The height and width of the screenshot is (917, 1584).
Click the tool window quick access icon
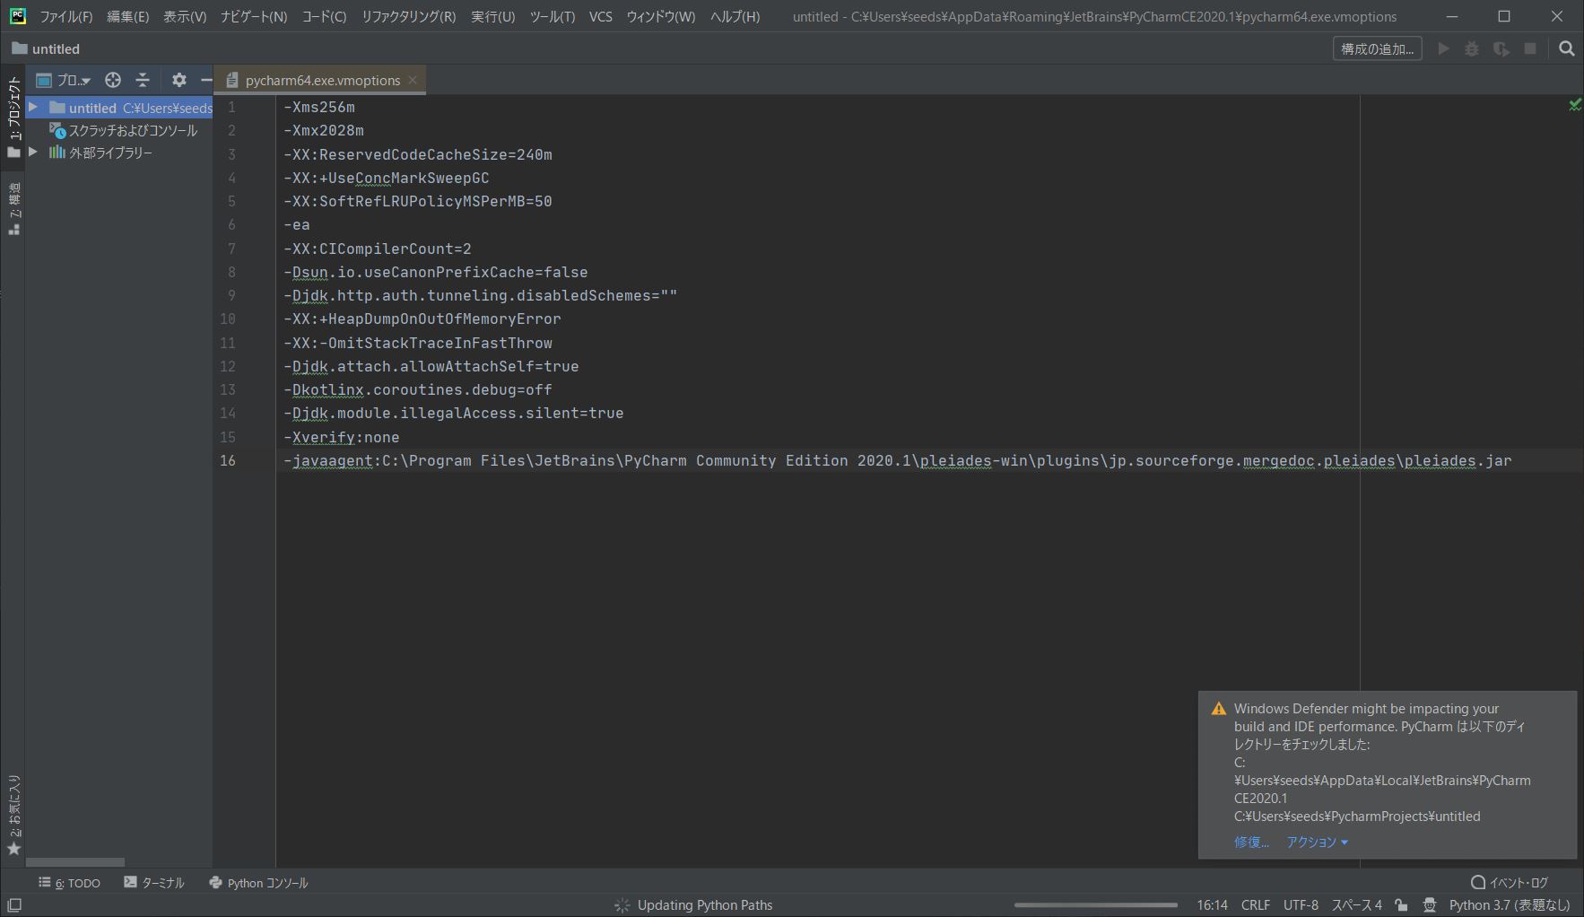click(x=14, y=905)
